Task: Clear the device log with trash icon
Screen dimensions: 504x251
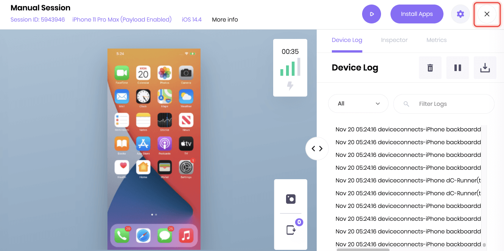Action: [x=430, y=68]
